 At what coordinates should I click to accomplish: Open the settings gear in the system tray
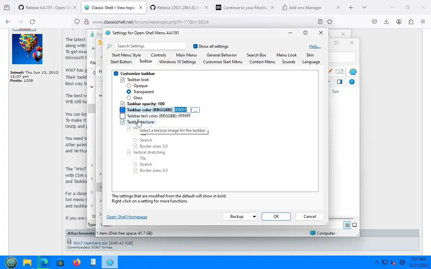pyautogui.click(x=402, y=262)
